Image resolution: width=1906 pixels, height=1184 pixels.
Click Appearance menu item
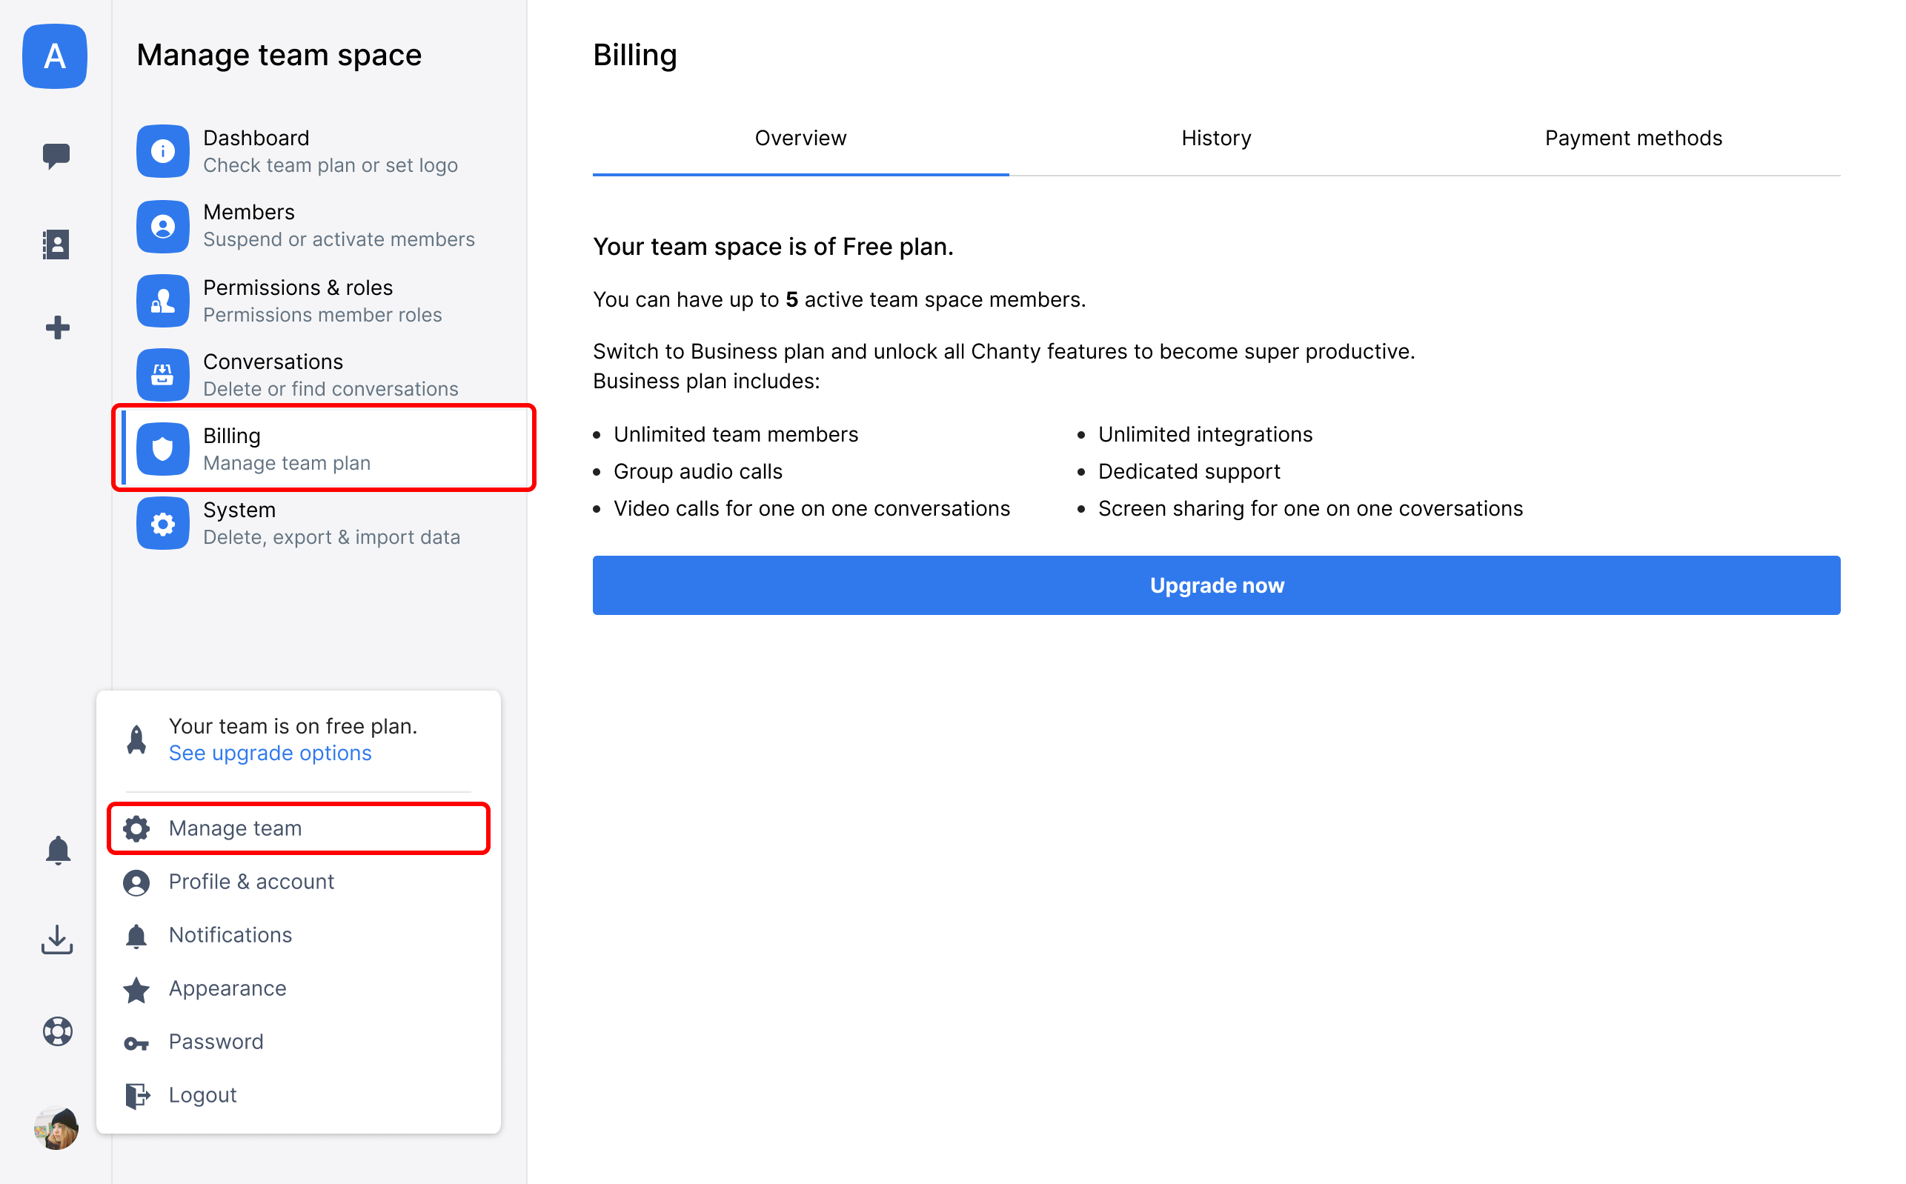(x=227, y=988)
